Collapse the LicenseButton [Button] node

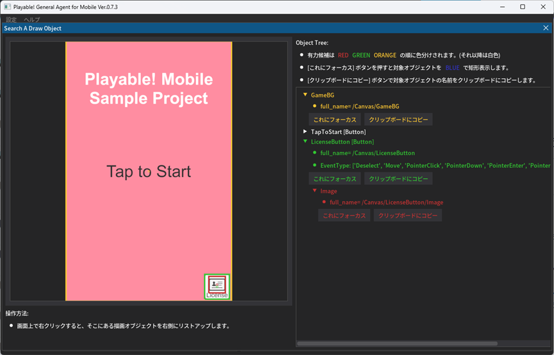tap(306, 142)
